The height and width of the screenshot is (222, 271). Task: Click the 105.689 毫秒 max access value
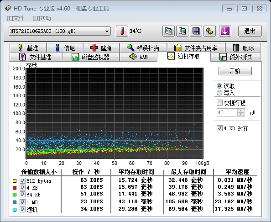(x=184, y=201)
